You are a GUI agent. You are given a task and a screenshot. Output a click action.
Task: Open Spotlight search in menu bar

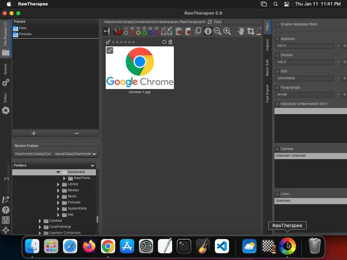[275, 4]
